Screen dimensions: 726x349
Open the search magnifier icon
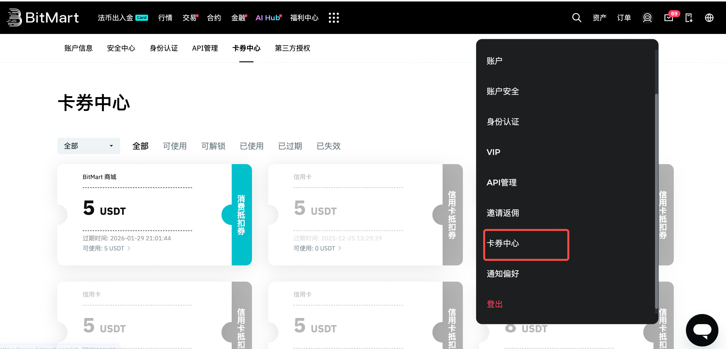point(576,17)
